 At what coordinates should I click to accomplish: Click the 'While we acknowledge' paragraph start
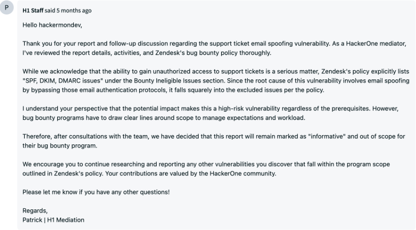coord(51,71)
